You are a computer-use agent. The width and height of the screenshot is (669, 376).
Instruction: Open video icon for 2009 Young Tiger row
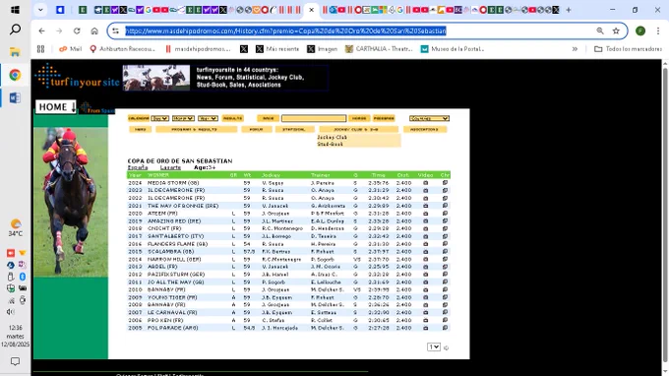coord(425,297)
